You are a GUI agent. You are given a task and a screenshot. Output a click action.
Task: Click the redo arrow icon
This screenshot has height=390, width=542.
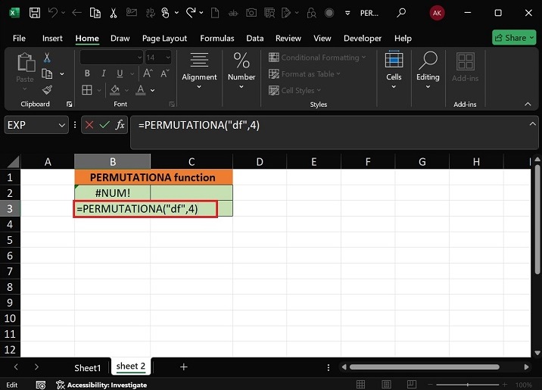click(191, 13)
